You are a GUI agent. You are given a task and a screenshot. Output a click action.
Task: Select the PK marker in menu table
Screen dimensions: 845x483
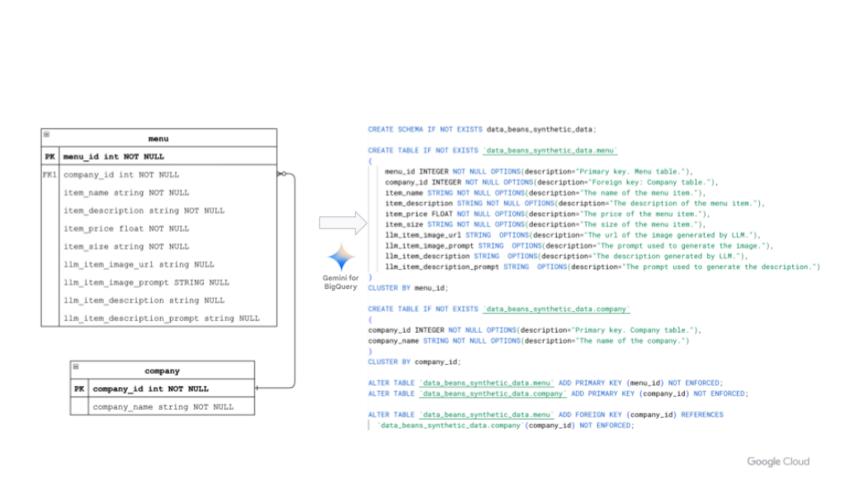[50, 156]
